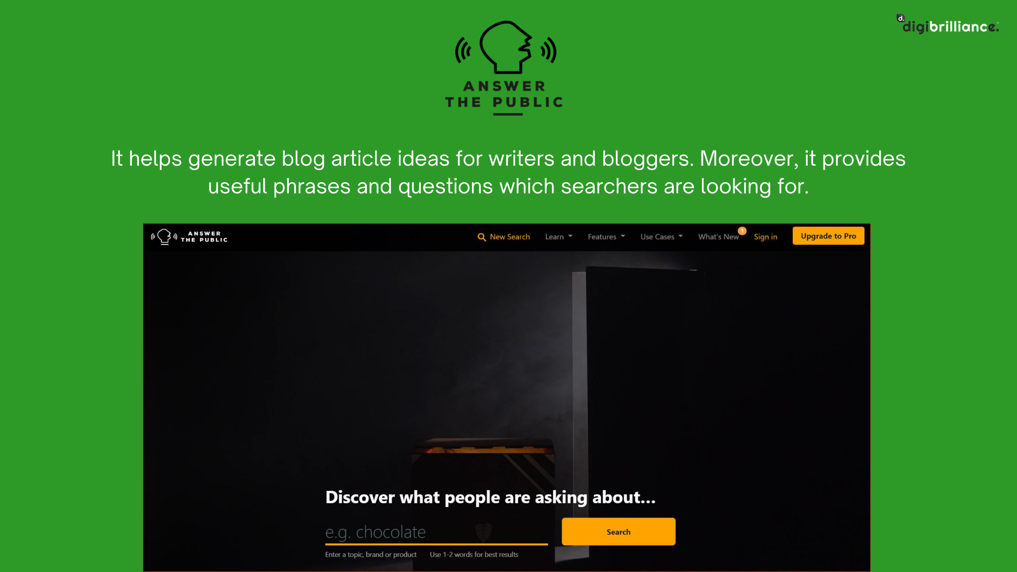The width and height of the screenshot is (1017, 572).
Task: Click the small Answer The Public favicon icon
Action: (x=163, y=236)
